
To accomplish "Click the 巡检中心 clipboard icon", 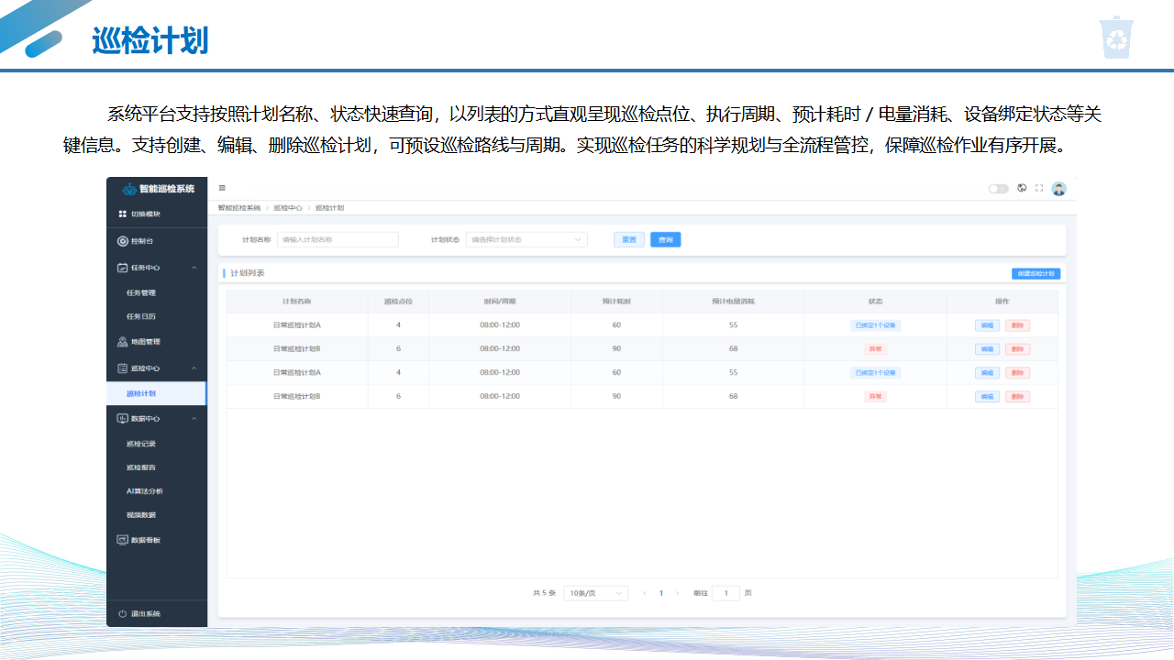I will click(122, 368).
